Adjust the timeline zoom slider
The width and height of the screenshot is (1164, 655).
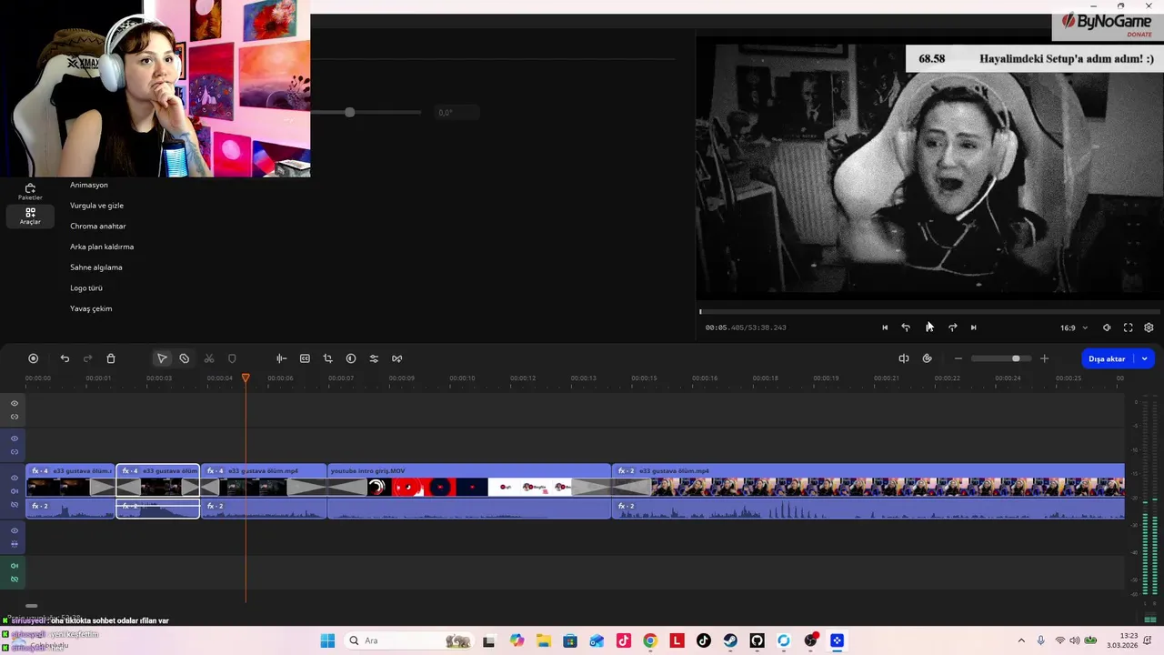tap(1001, 358)
